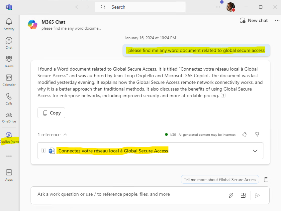Select the user's prompt message bubble
This screenshot has height=211, width=281.
[196, 50]
